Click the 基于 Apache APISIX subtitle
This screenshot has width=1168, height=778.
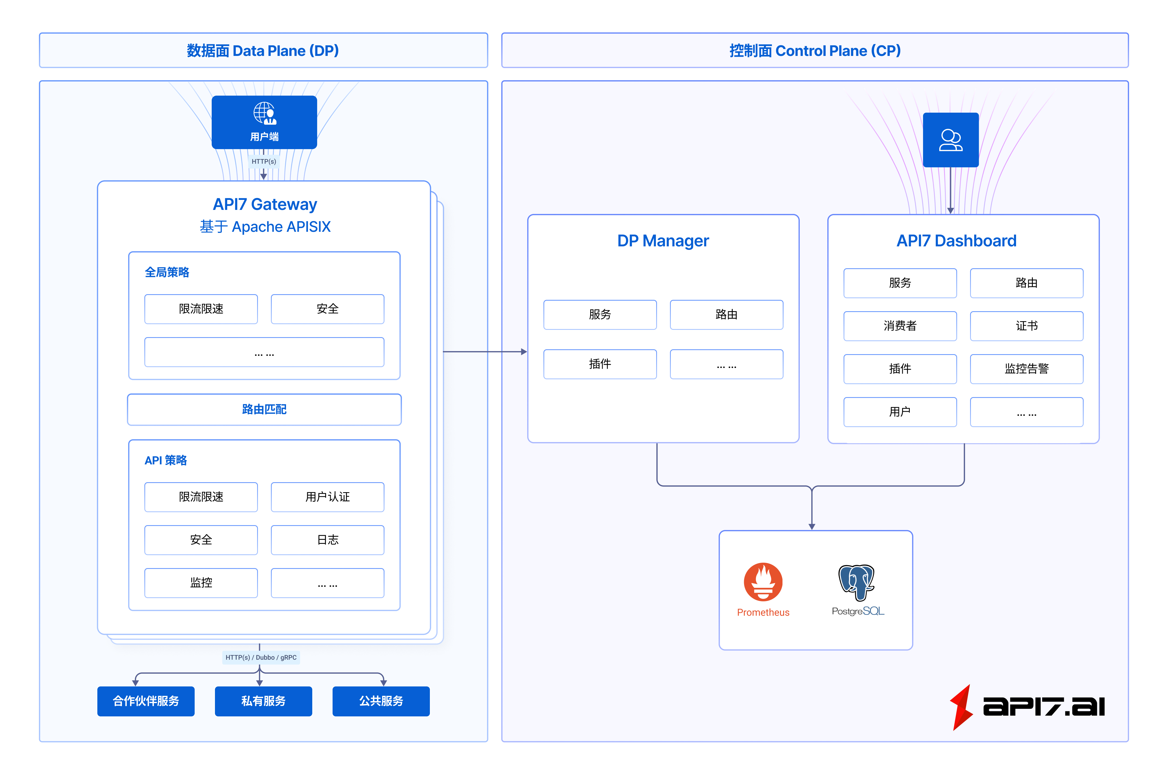pos(265,227)
